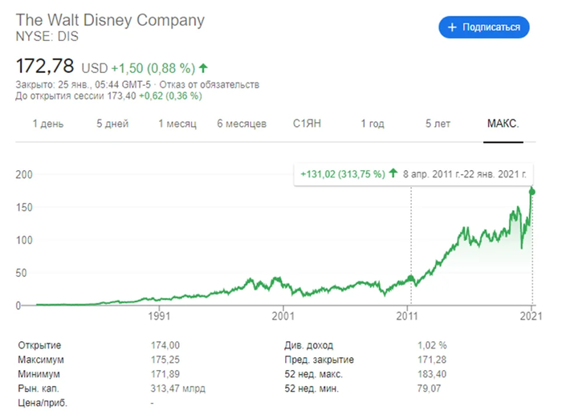Viewport: 562px width, 411px height.
Task: Choose the 5 лет time range
Action: click(x=438, y=124)
